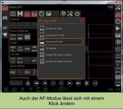Click the AF button in left sidebar
Viewport: 123px width, 109px height.
(x=5, y=28)
